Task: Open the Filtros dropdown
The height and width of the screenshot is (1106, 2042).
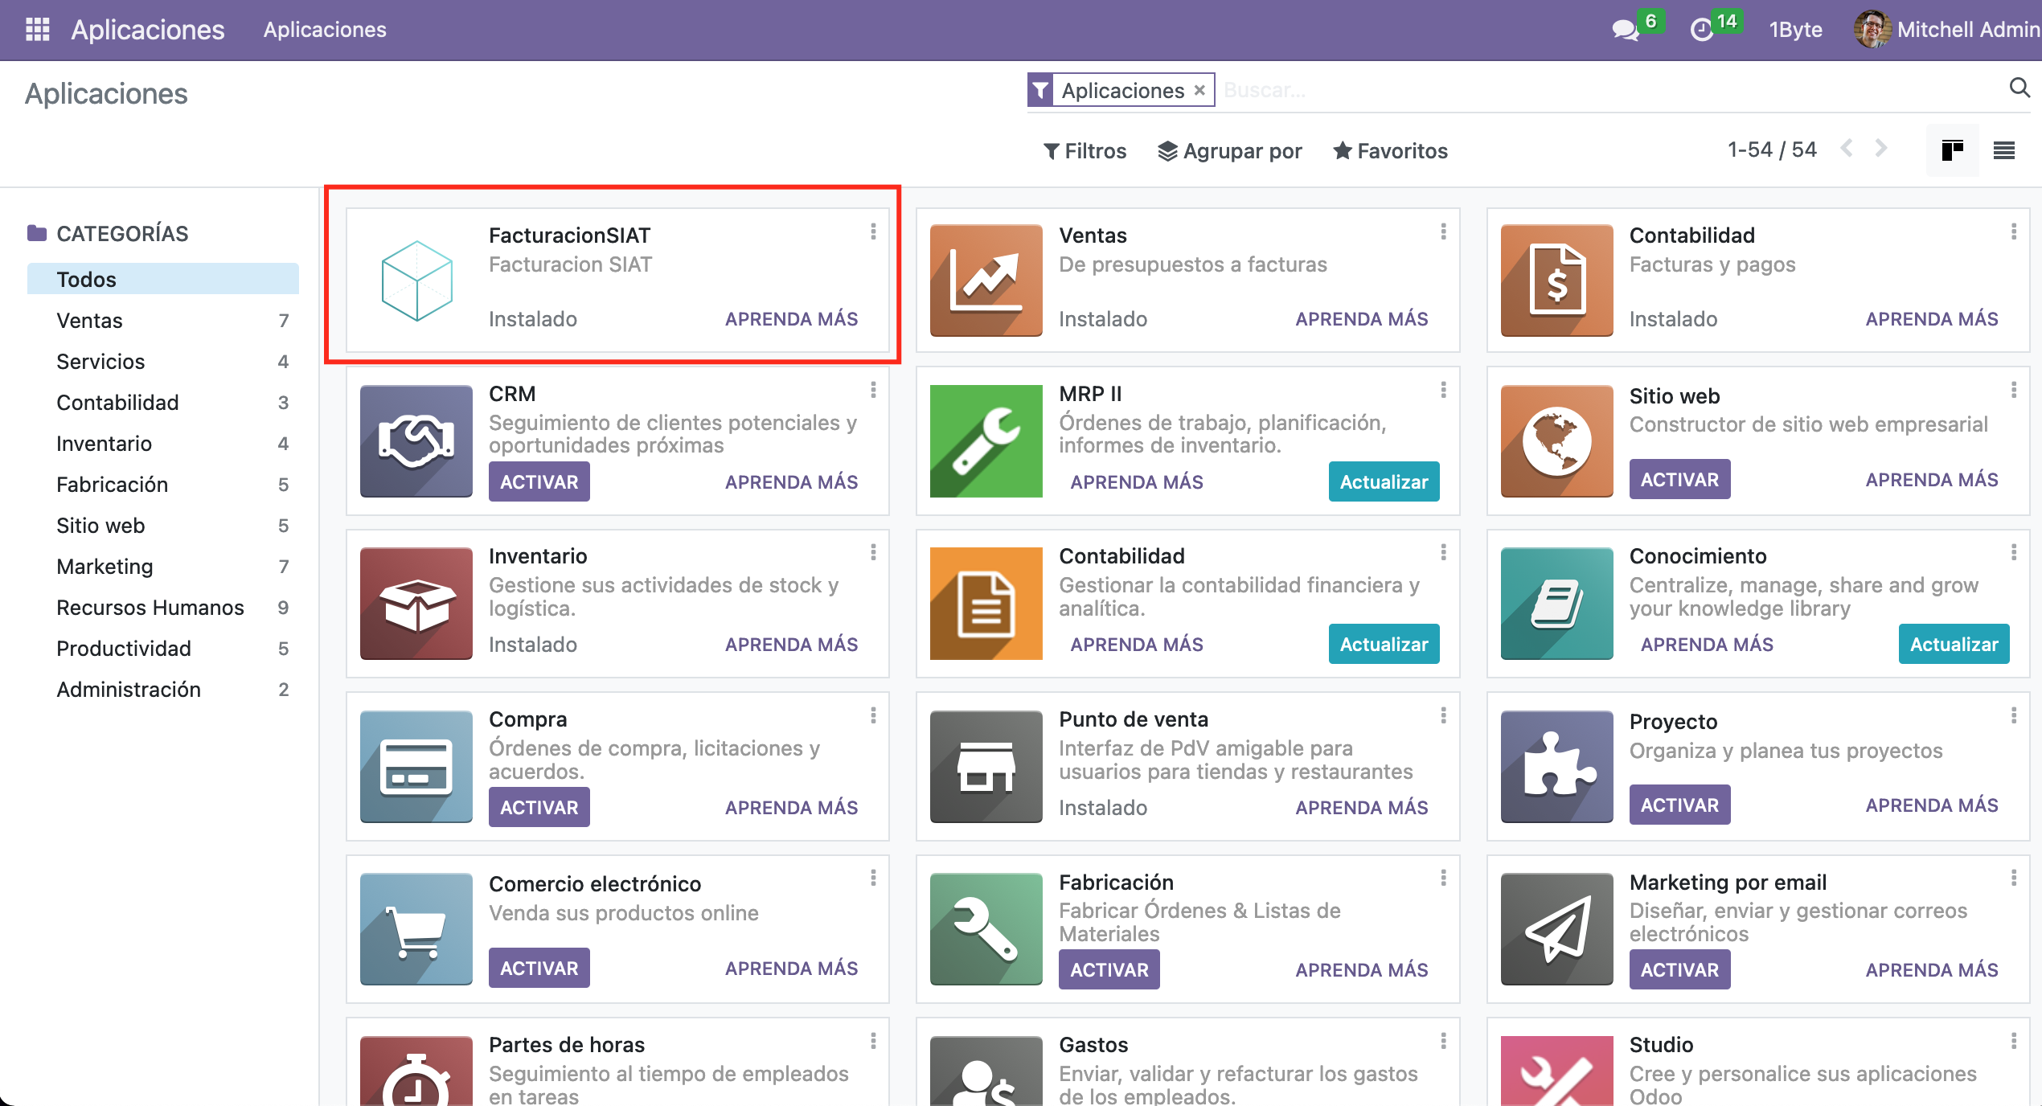Action: coord(1085,151)
